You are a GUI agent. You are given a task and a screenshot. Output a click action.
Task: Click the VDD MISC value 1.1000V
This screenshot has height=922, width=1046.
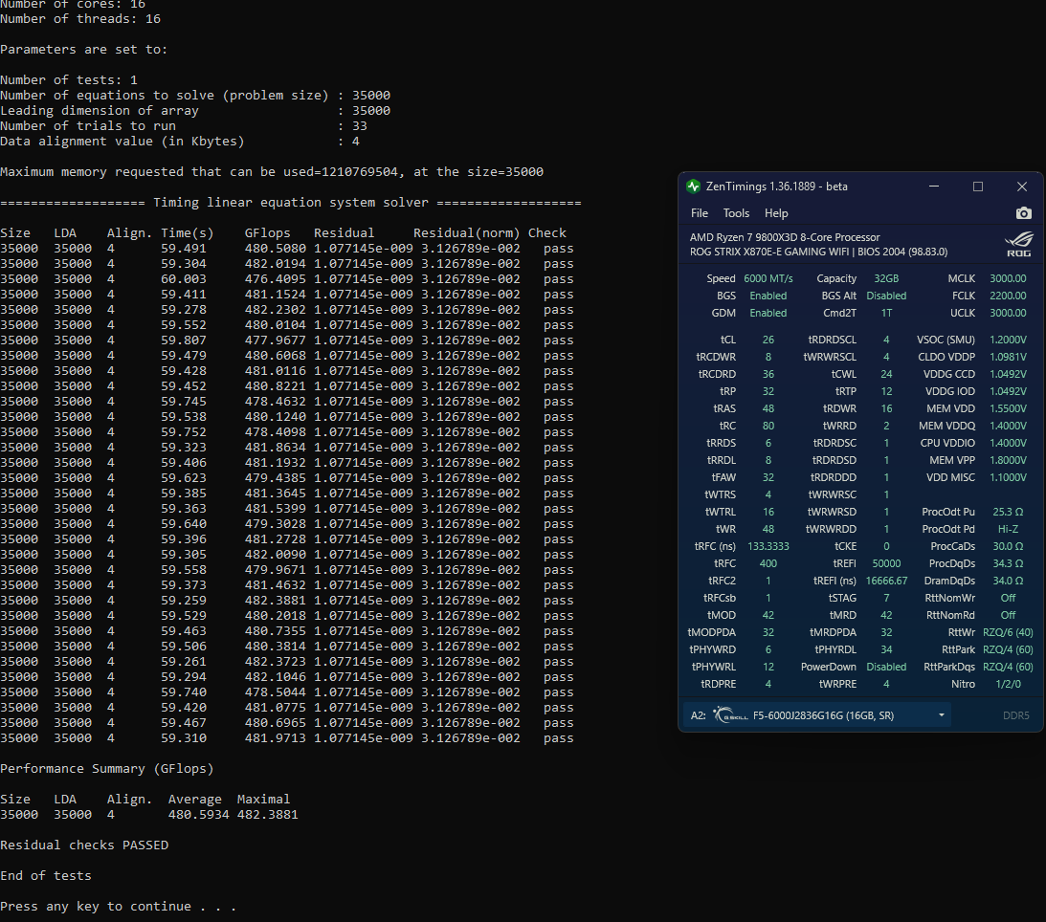[x=1008, y=478]
